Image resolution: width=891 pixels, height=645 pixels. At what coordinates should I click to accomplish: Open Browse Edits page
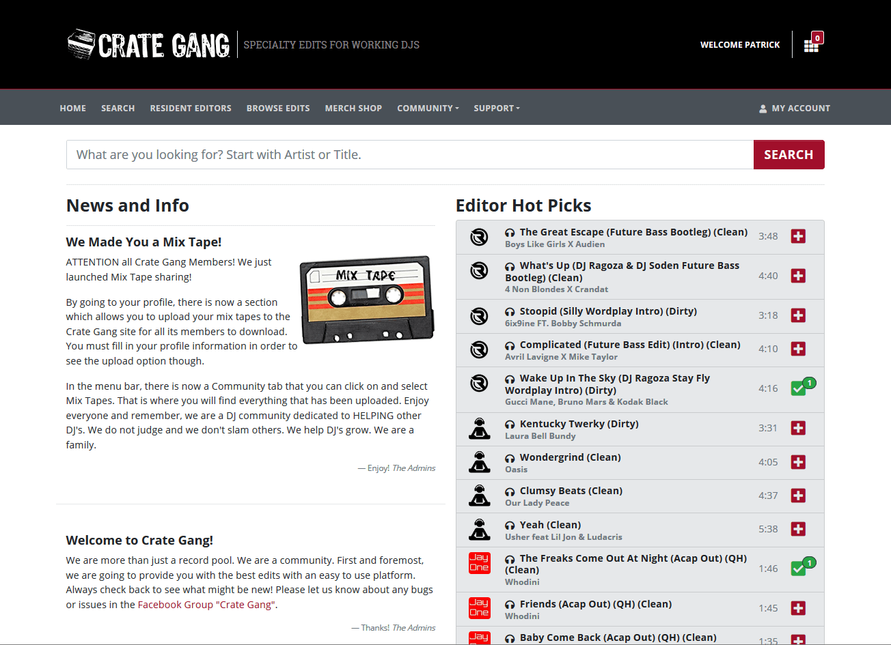coord(278,108)
